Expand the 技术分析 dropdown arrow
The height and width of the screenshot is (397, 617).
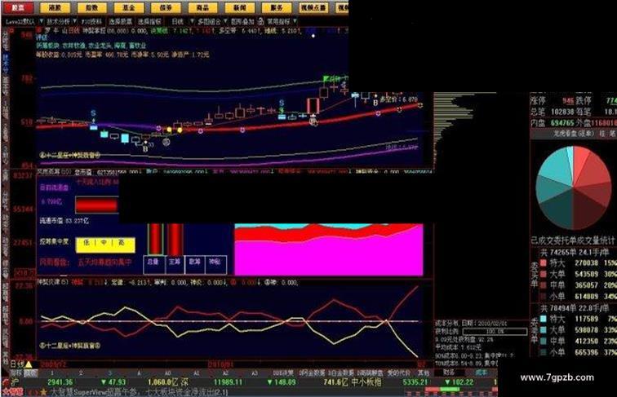(x=74, y=21)
